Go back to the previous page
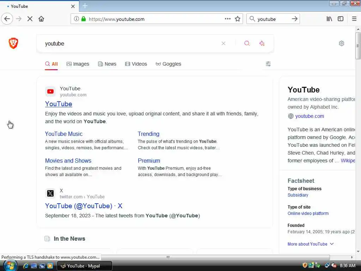Viewport: 361px width, 271px height. click(7, 19)
